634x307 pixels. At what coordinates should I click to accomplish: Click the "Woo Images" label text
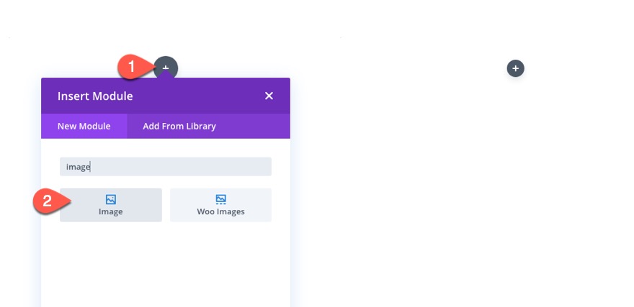point(220,212)
